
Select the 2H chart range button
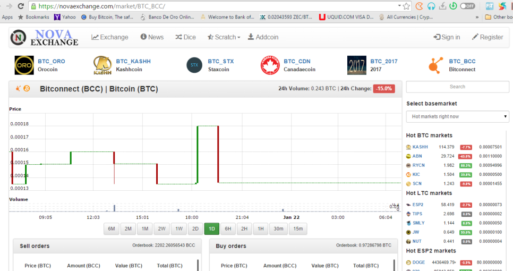[244, 229]
